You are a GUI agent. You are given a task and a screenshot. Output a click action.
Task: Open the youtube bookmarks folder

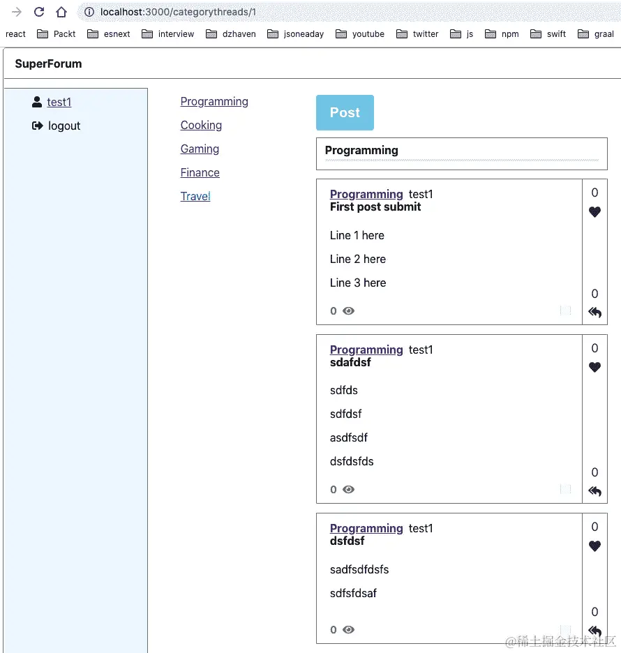(360, 34)
